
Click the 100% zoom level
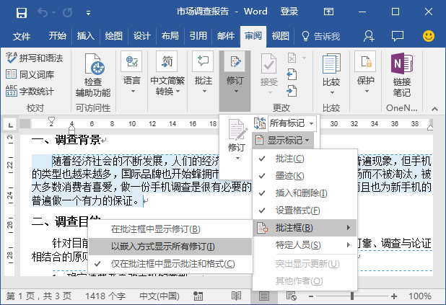[x=420, y=296]
